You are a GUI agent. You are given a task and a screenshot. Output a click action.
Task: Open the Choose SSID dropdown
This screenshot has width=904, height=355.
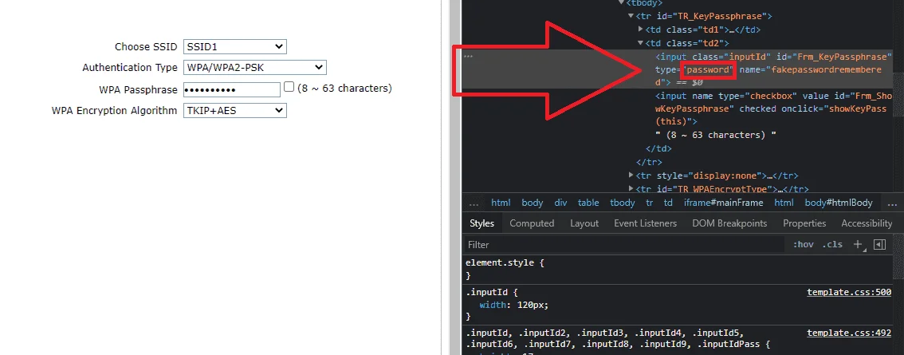pyautogui.click(x=234, y=47)
